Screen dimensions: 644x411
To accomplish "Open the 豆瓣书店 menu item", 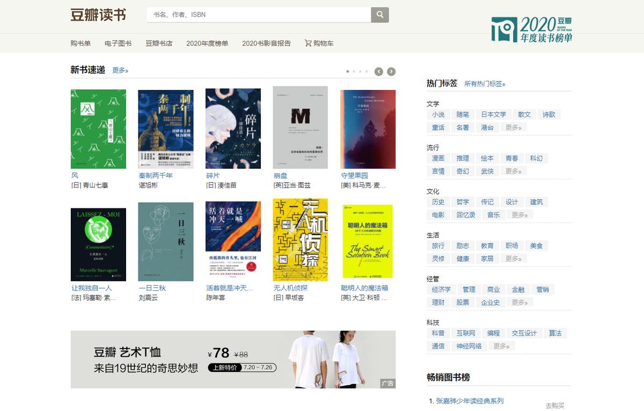I will click(159, 43).
